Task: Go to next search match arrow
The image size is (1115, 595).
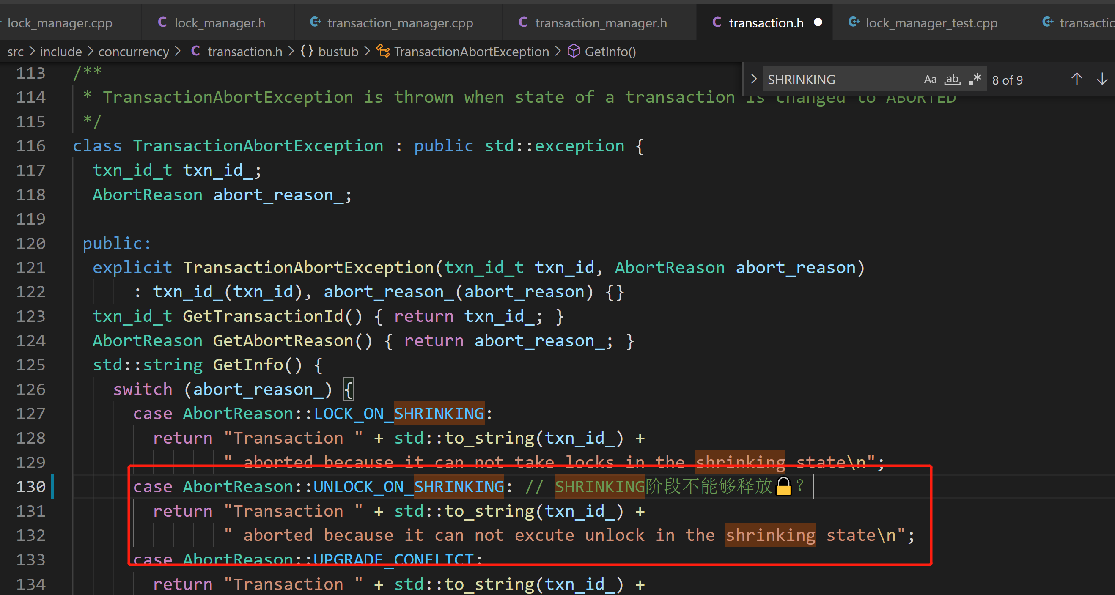Action: [x=1102, y=79]
